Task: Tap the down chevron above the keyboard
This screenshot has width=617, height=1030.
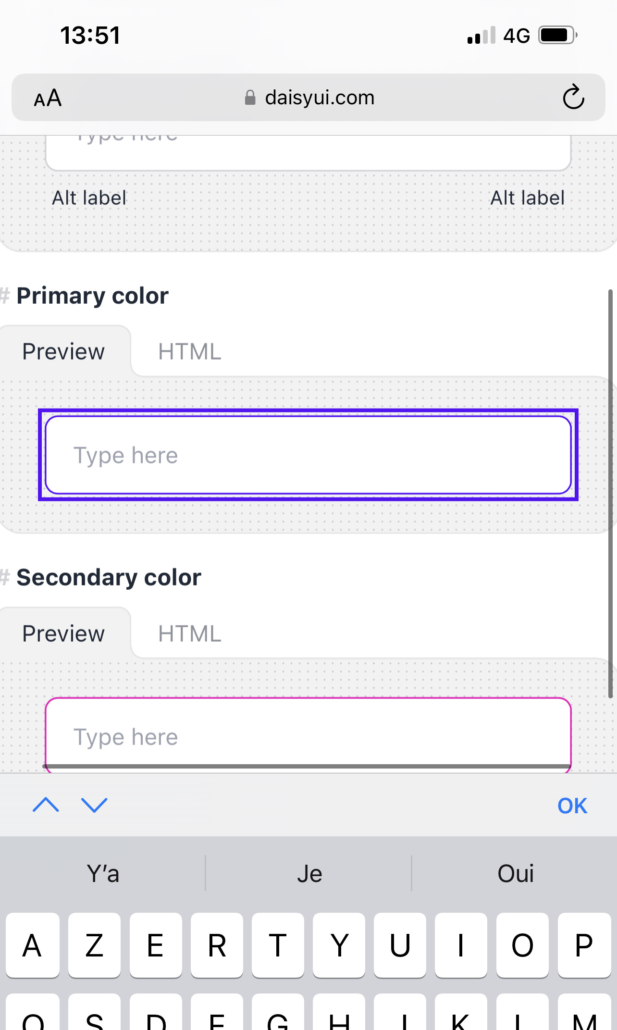Action: (94, 805)
